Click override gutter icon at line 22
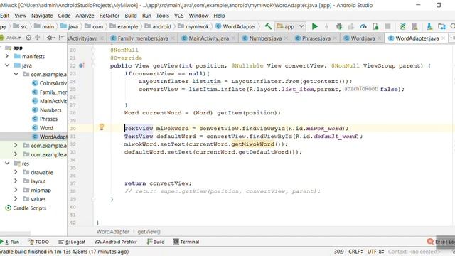The height and width of the screenshot is (256, 455). (82, 65)
